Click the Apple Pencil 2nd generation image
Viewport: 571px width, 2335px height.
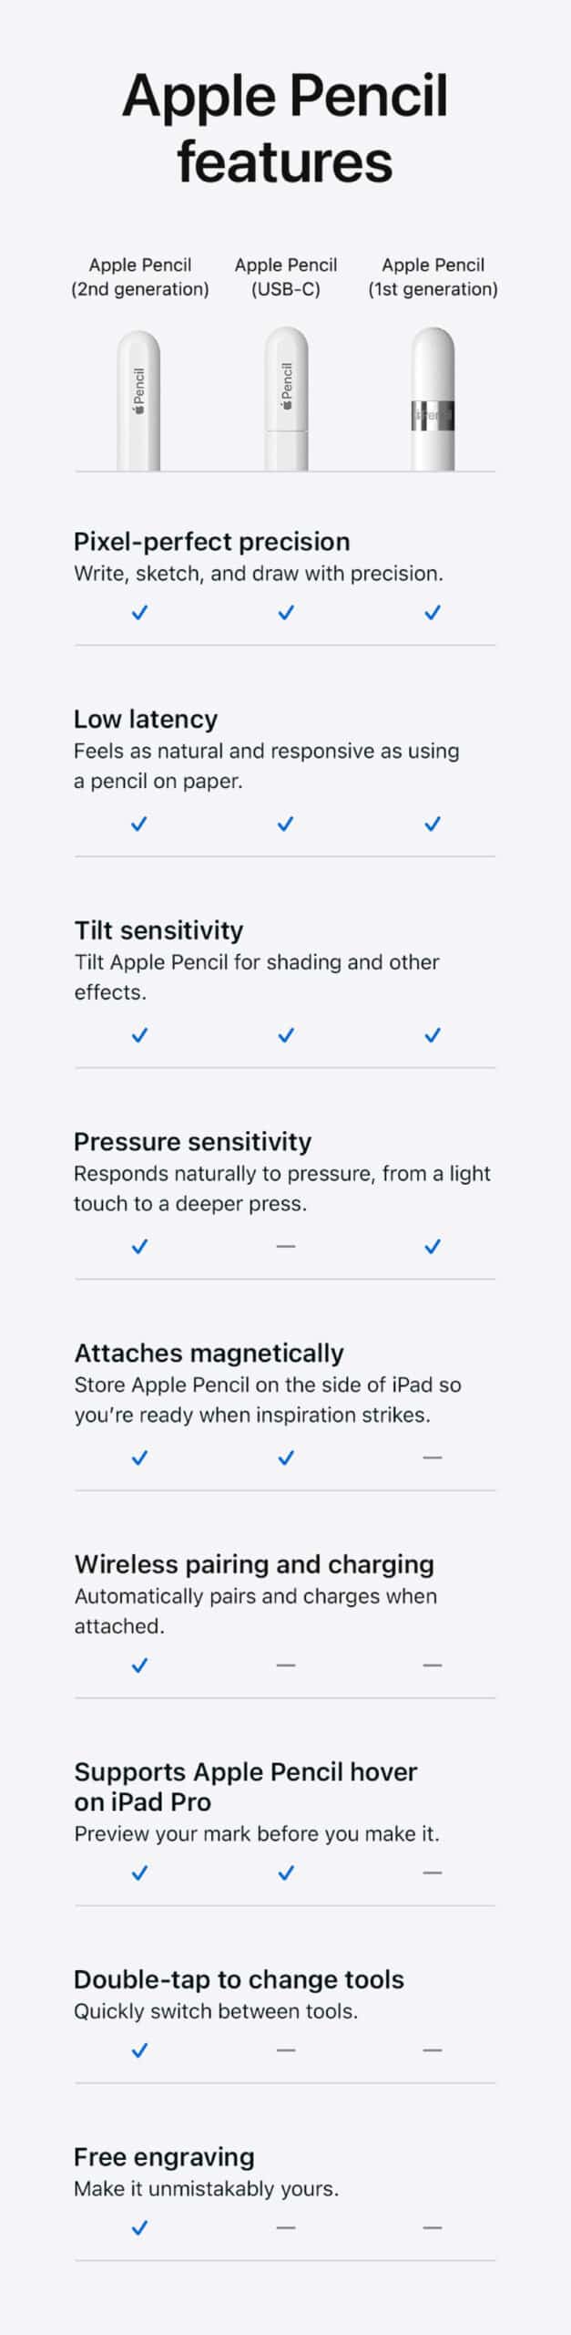[x=139, y=400]
